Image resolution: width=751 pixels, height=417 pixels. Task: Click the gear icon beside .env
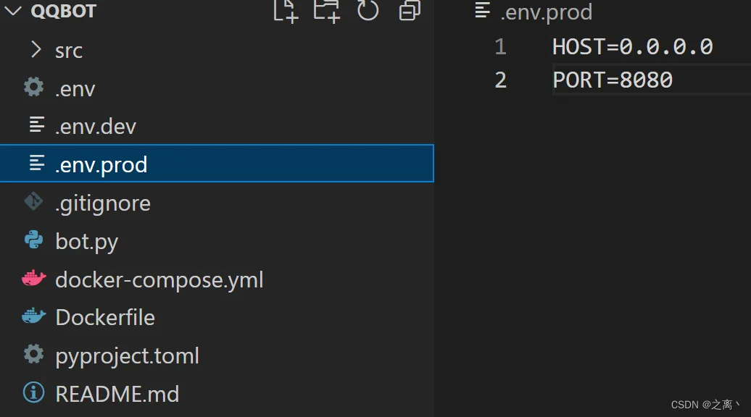pos(34,87)
